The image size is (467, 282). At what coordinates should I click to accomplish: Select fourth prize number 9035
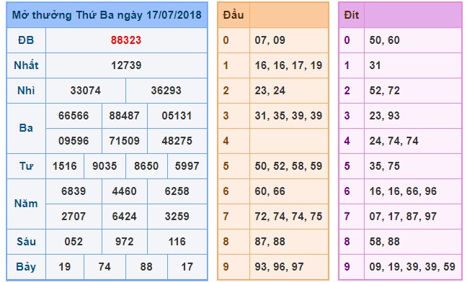(104, 166)
